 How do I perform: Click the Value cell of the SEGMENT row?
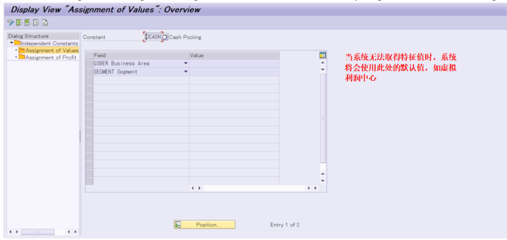click(x=234, y=72)
